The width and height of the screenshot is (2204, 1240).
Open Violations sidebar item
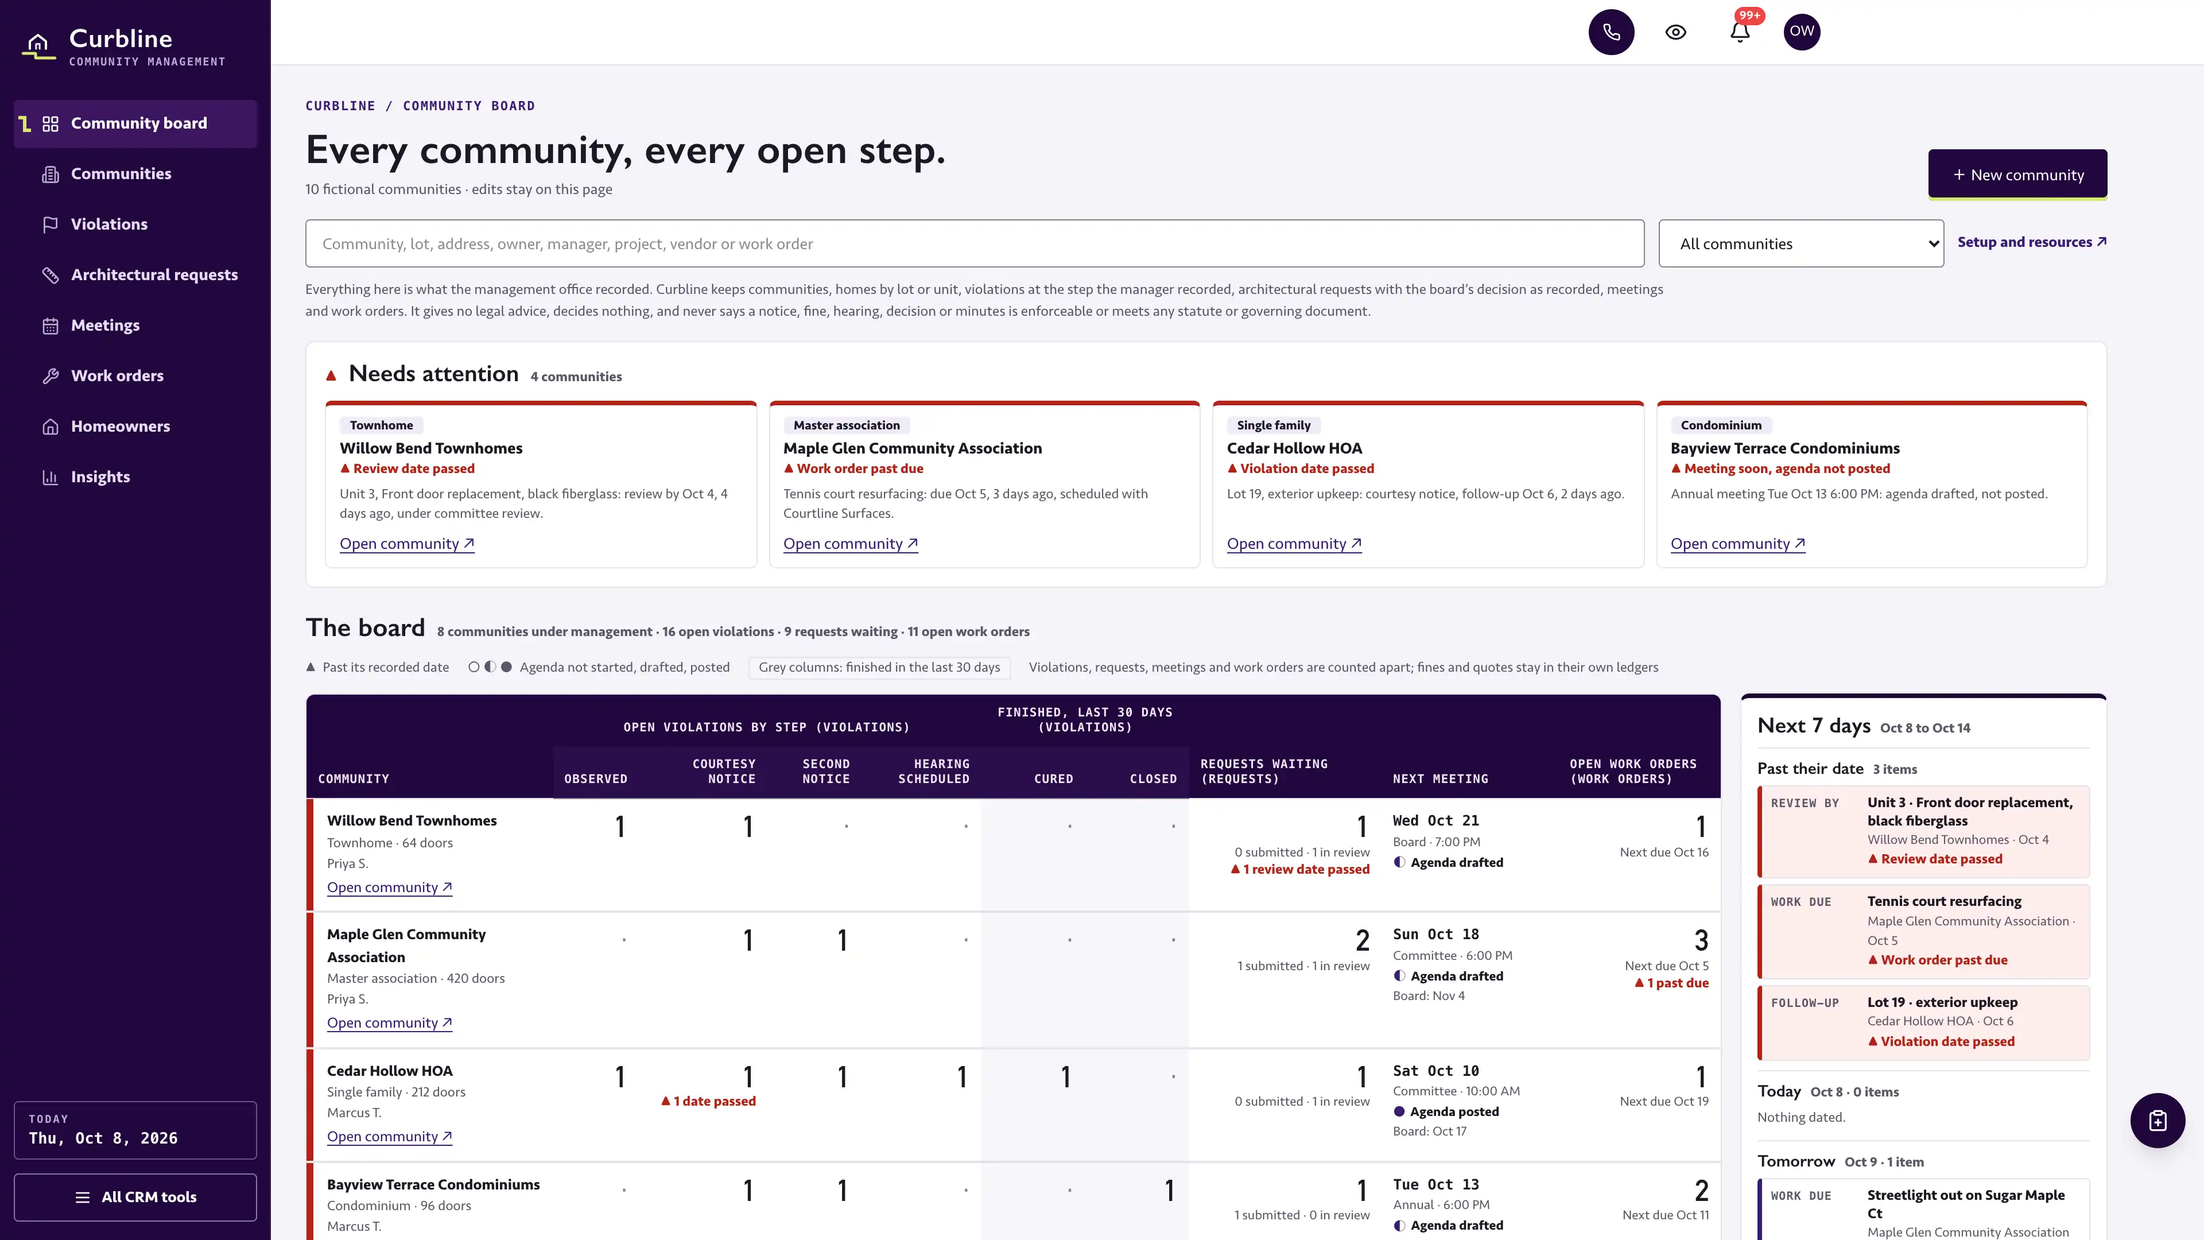tap(136, 224)
